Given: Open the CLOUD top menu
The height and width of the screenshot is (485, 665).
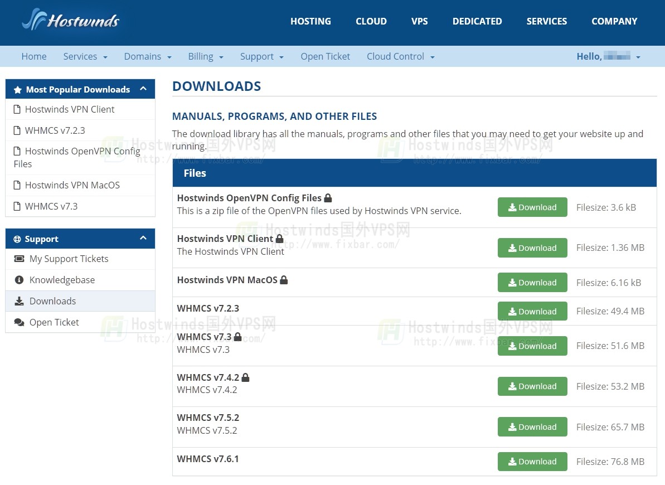Looking at the screenshot, I should [371, 21].
